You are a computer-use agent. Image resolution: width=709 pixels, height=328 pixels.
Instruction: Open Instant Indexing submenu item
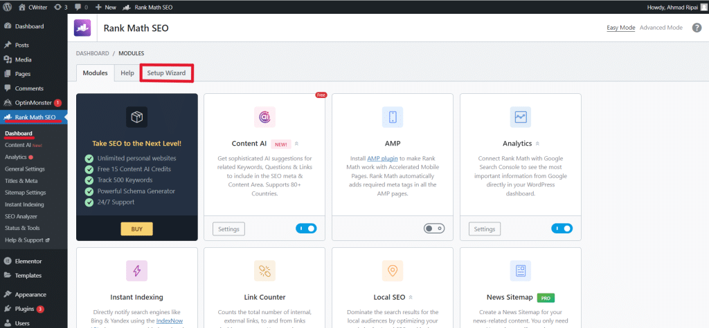24,204
